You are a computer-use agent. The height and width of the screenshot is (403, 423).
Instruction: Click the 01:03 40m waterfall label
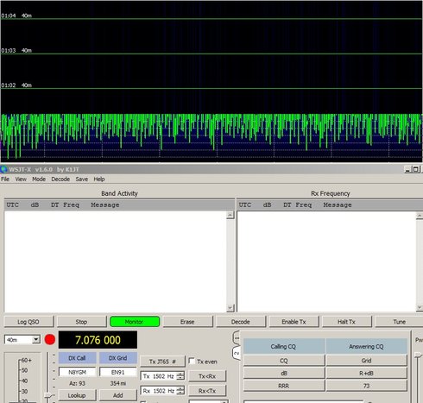[x=16, y=50]
